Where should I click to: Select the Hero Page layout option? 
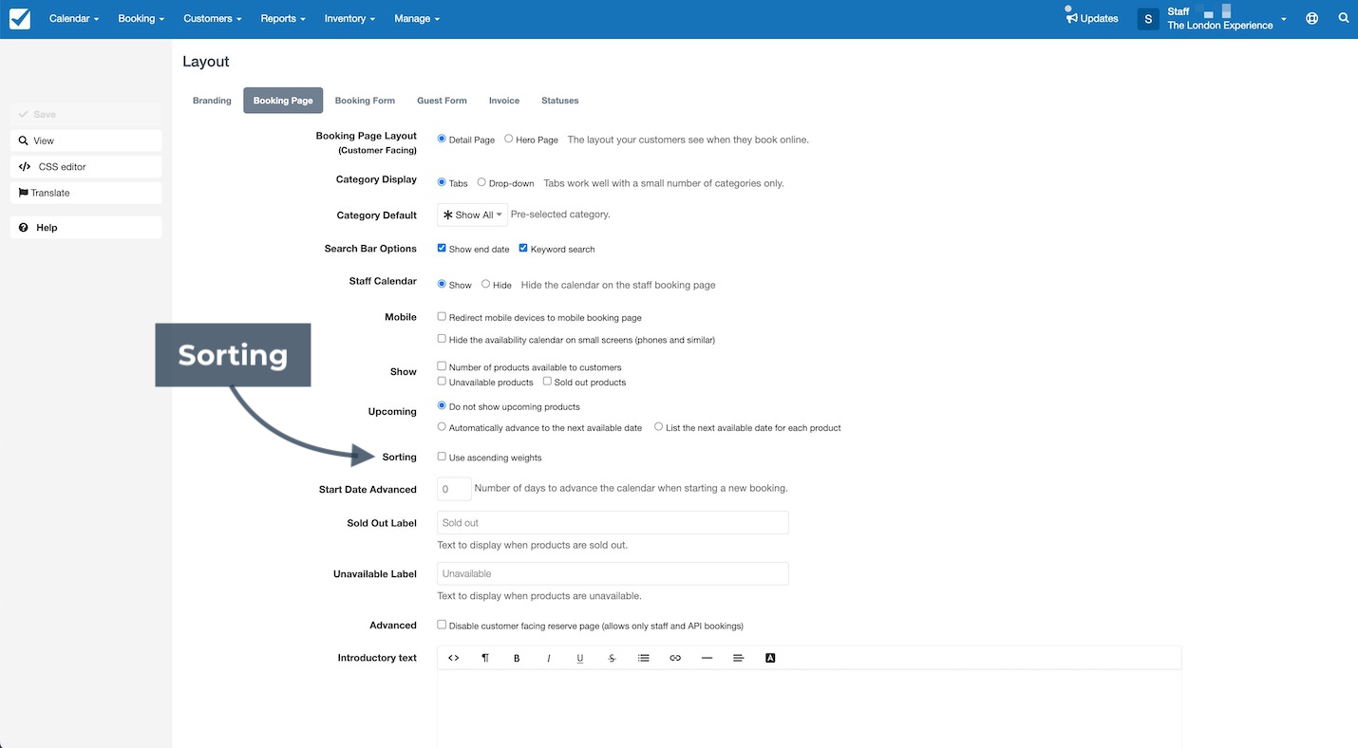[509, 139]
